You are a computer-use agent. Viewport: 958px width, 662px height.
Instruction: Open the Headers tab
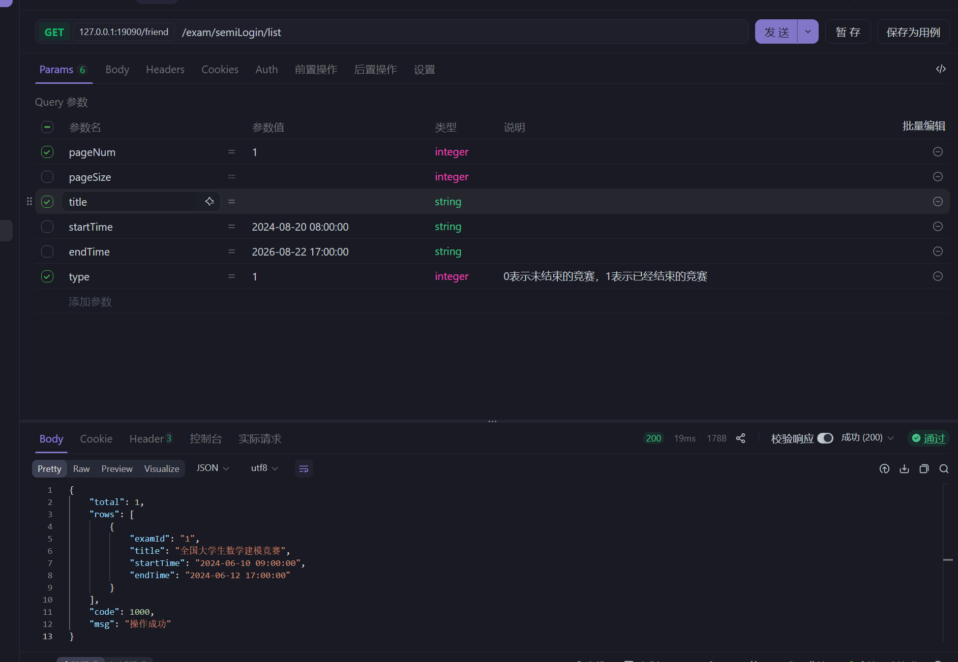pos(165,70)
